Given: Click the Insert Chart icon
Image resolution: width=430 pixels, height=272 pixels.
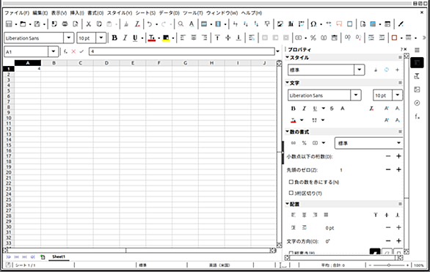Looking at the screenshot, I should (x=291, y=24).
